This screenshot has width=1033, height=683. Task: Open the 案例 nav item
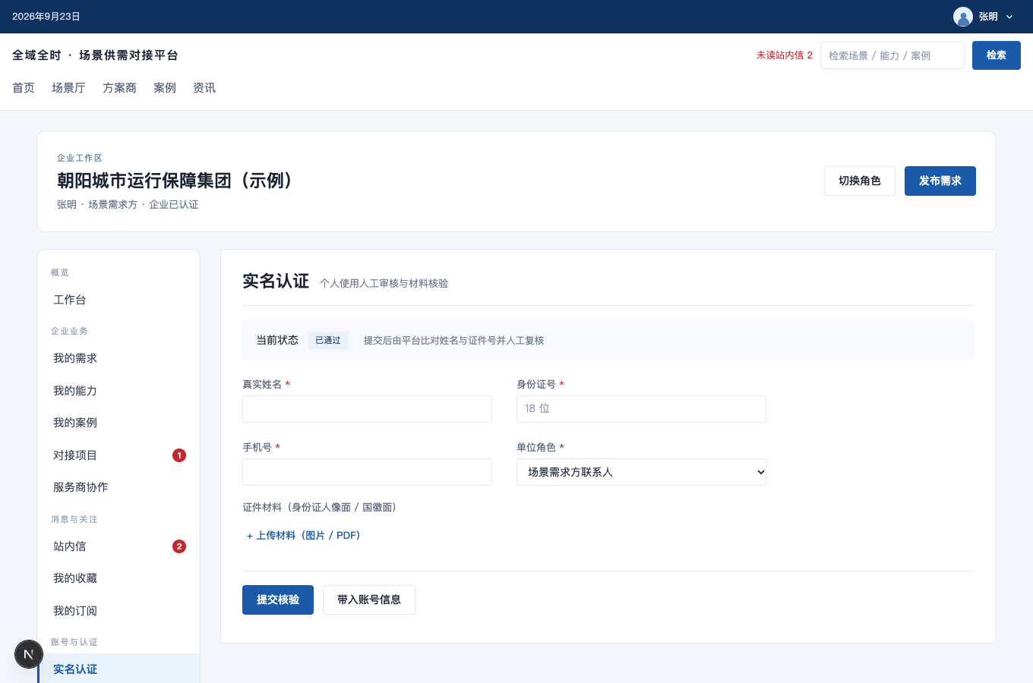click(165, 88)
